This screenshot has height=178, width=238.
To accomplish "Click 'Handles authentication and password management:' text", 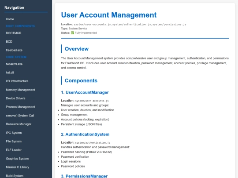I will point(95,147).
